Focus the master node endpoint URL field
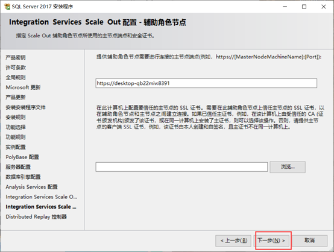334x252 pixels. (206, 83)
